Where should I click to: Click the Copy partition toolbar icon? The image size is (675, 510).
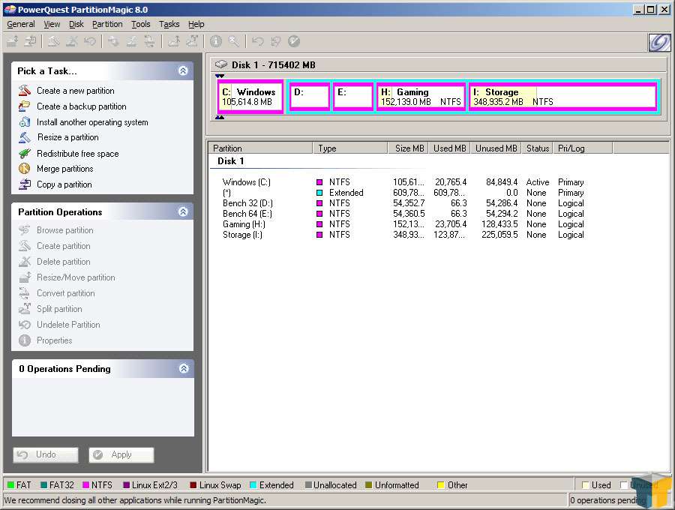(x=30, y=41)
